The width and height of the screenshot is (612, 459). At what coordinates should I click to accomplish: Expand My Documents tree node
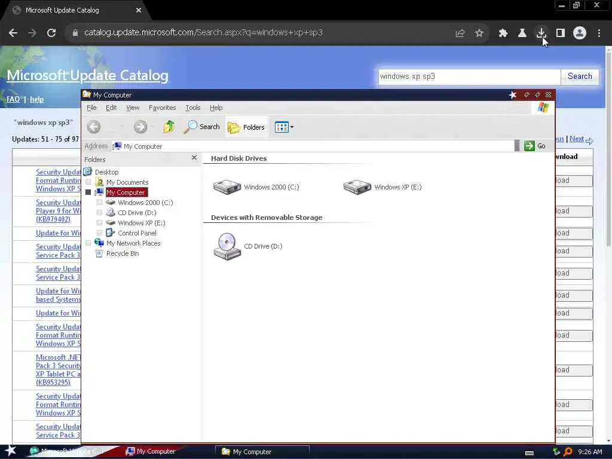[88, 182]
